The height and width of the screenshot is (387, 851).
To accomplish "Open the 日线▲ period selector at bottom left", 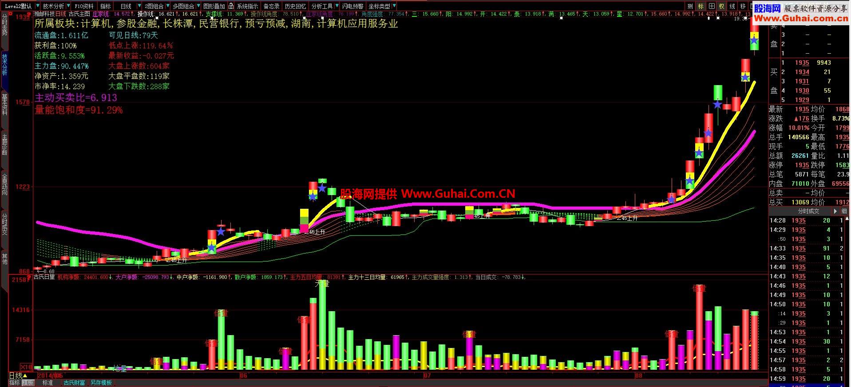I will click(x=18, y=375).
